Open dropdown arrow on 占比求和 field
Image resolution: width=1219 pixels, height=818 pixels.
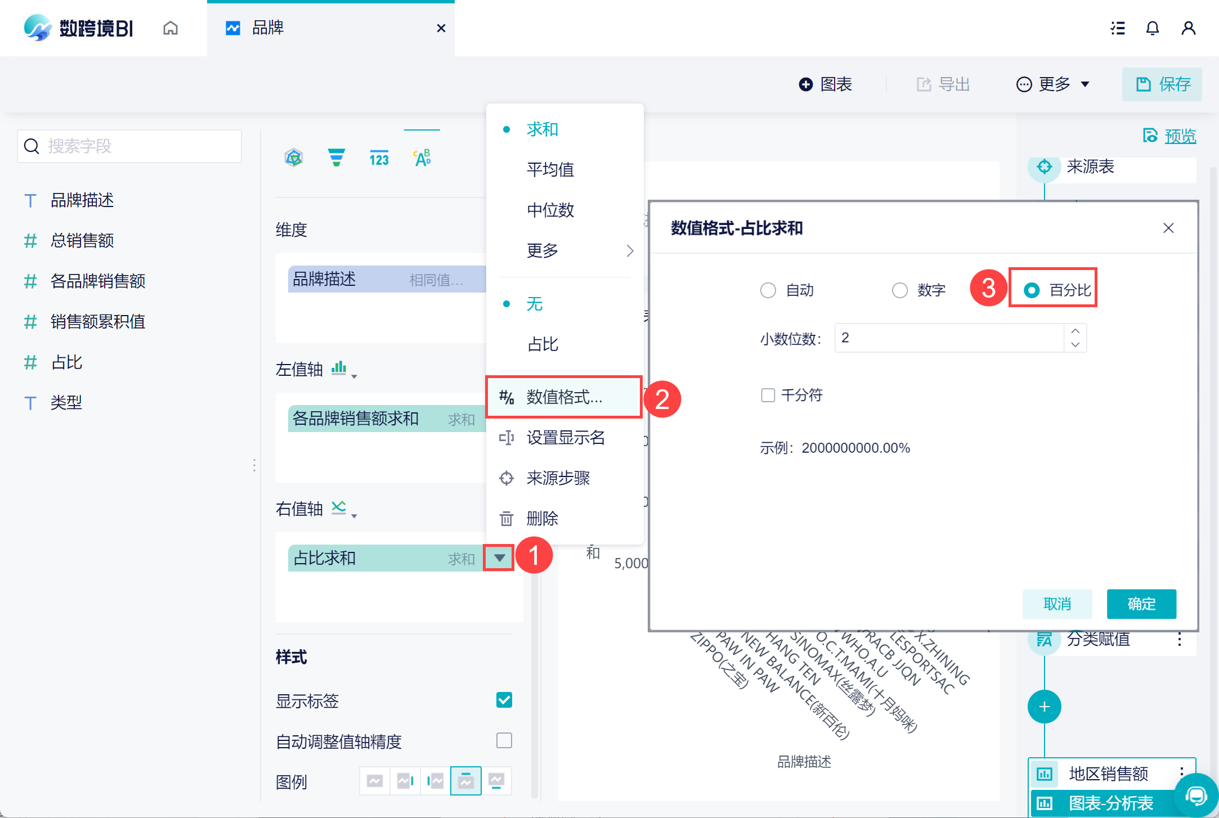click(499, 558)
